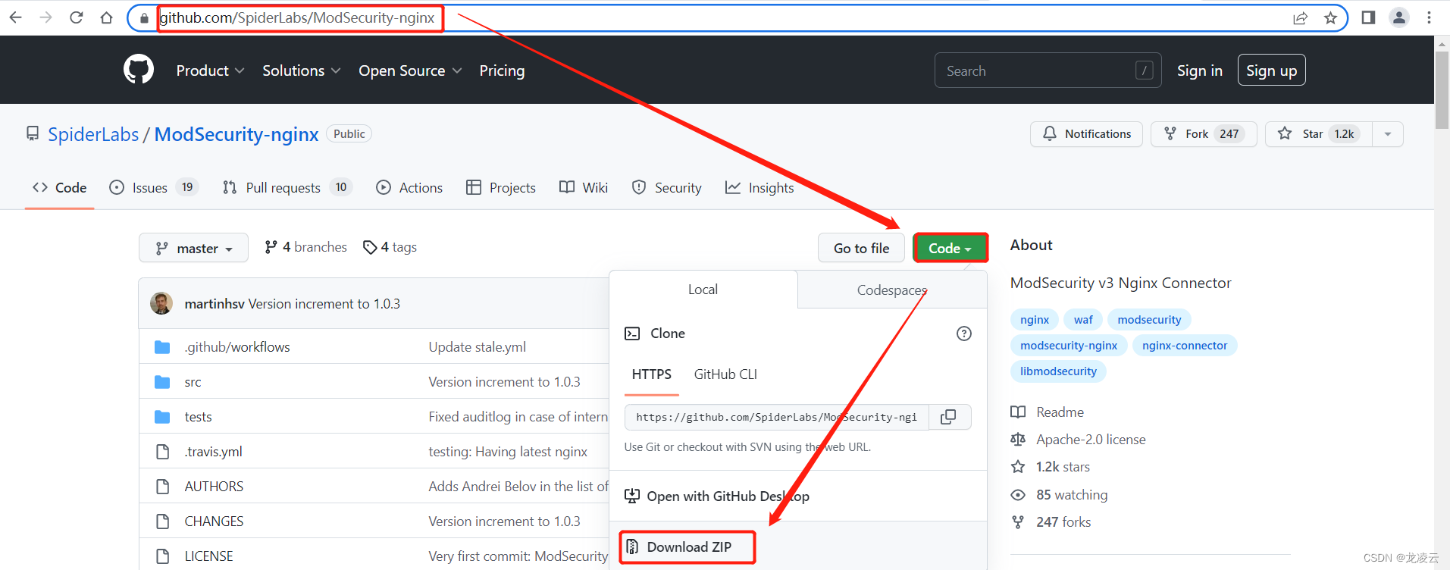1450x570 pixels.
Task: Click the libmodsecurity topic tag
Action: tap(1058, 371)
